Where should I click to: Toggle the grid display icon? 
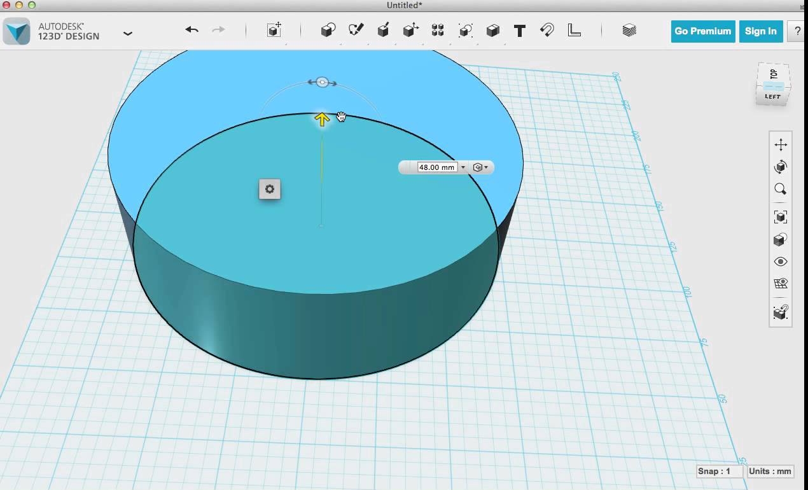[x=781, y=283]
